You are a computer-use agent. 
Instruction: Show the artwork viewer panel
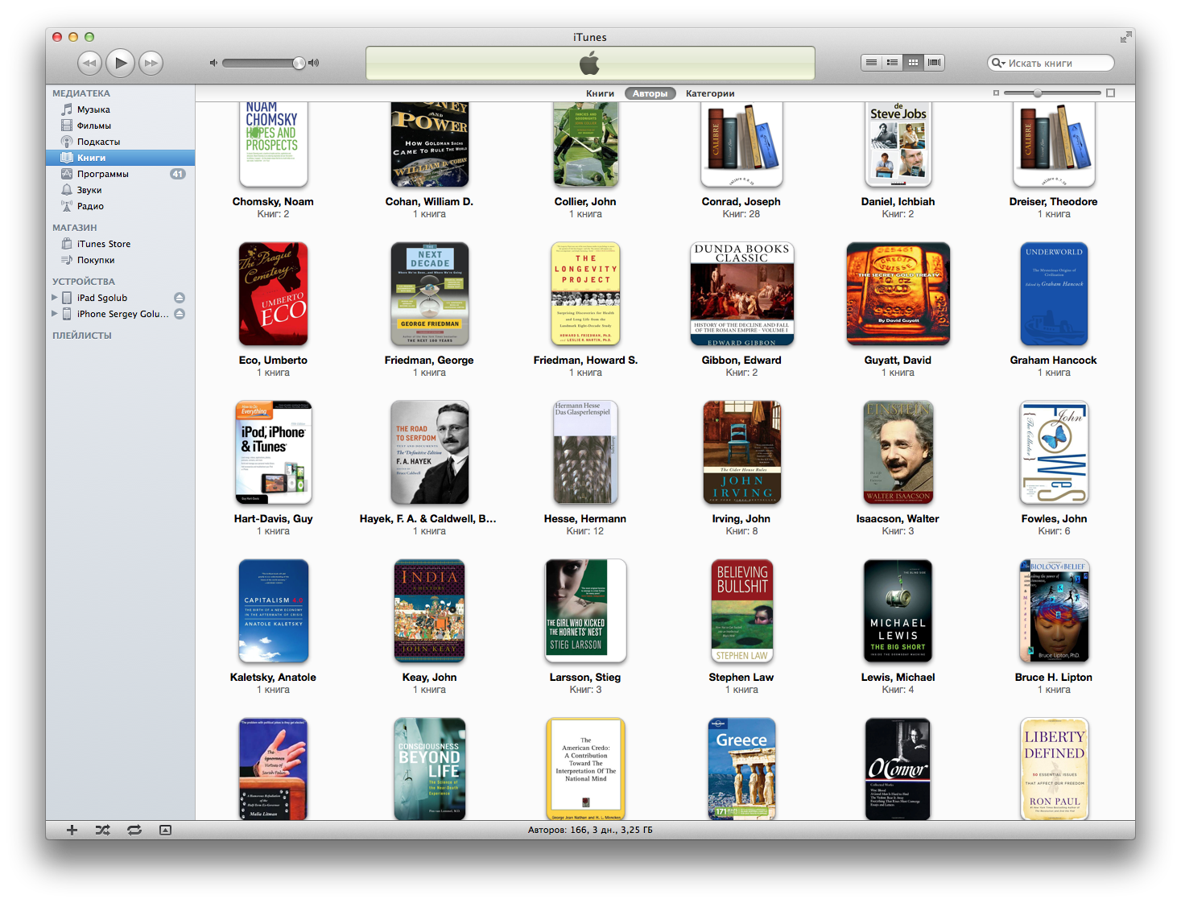[165, 830]
